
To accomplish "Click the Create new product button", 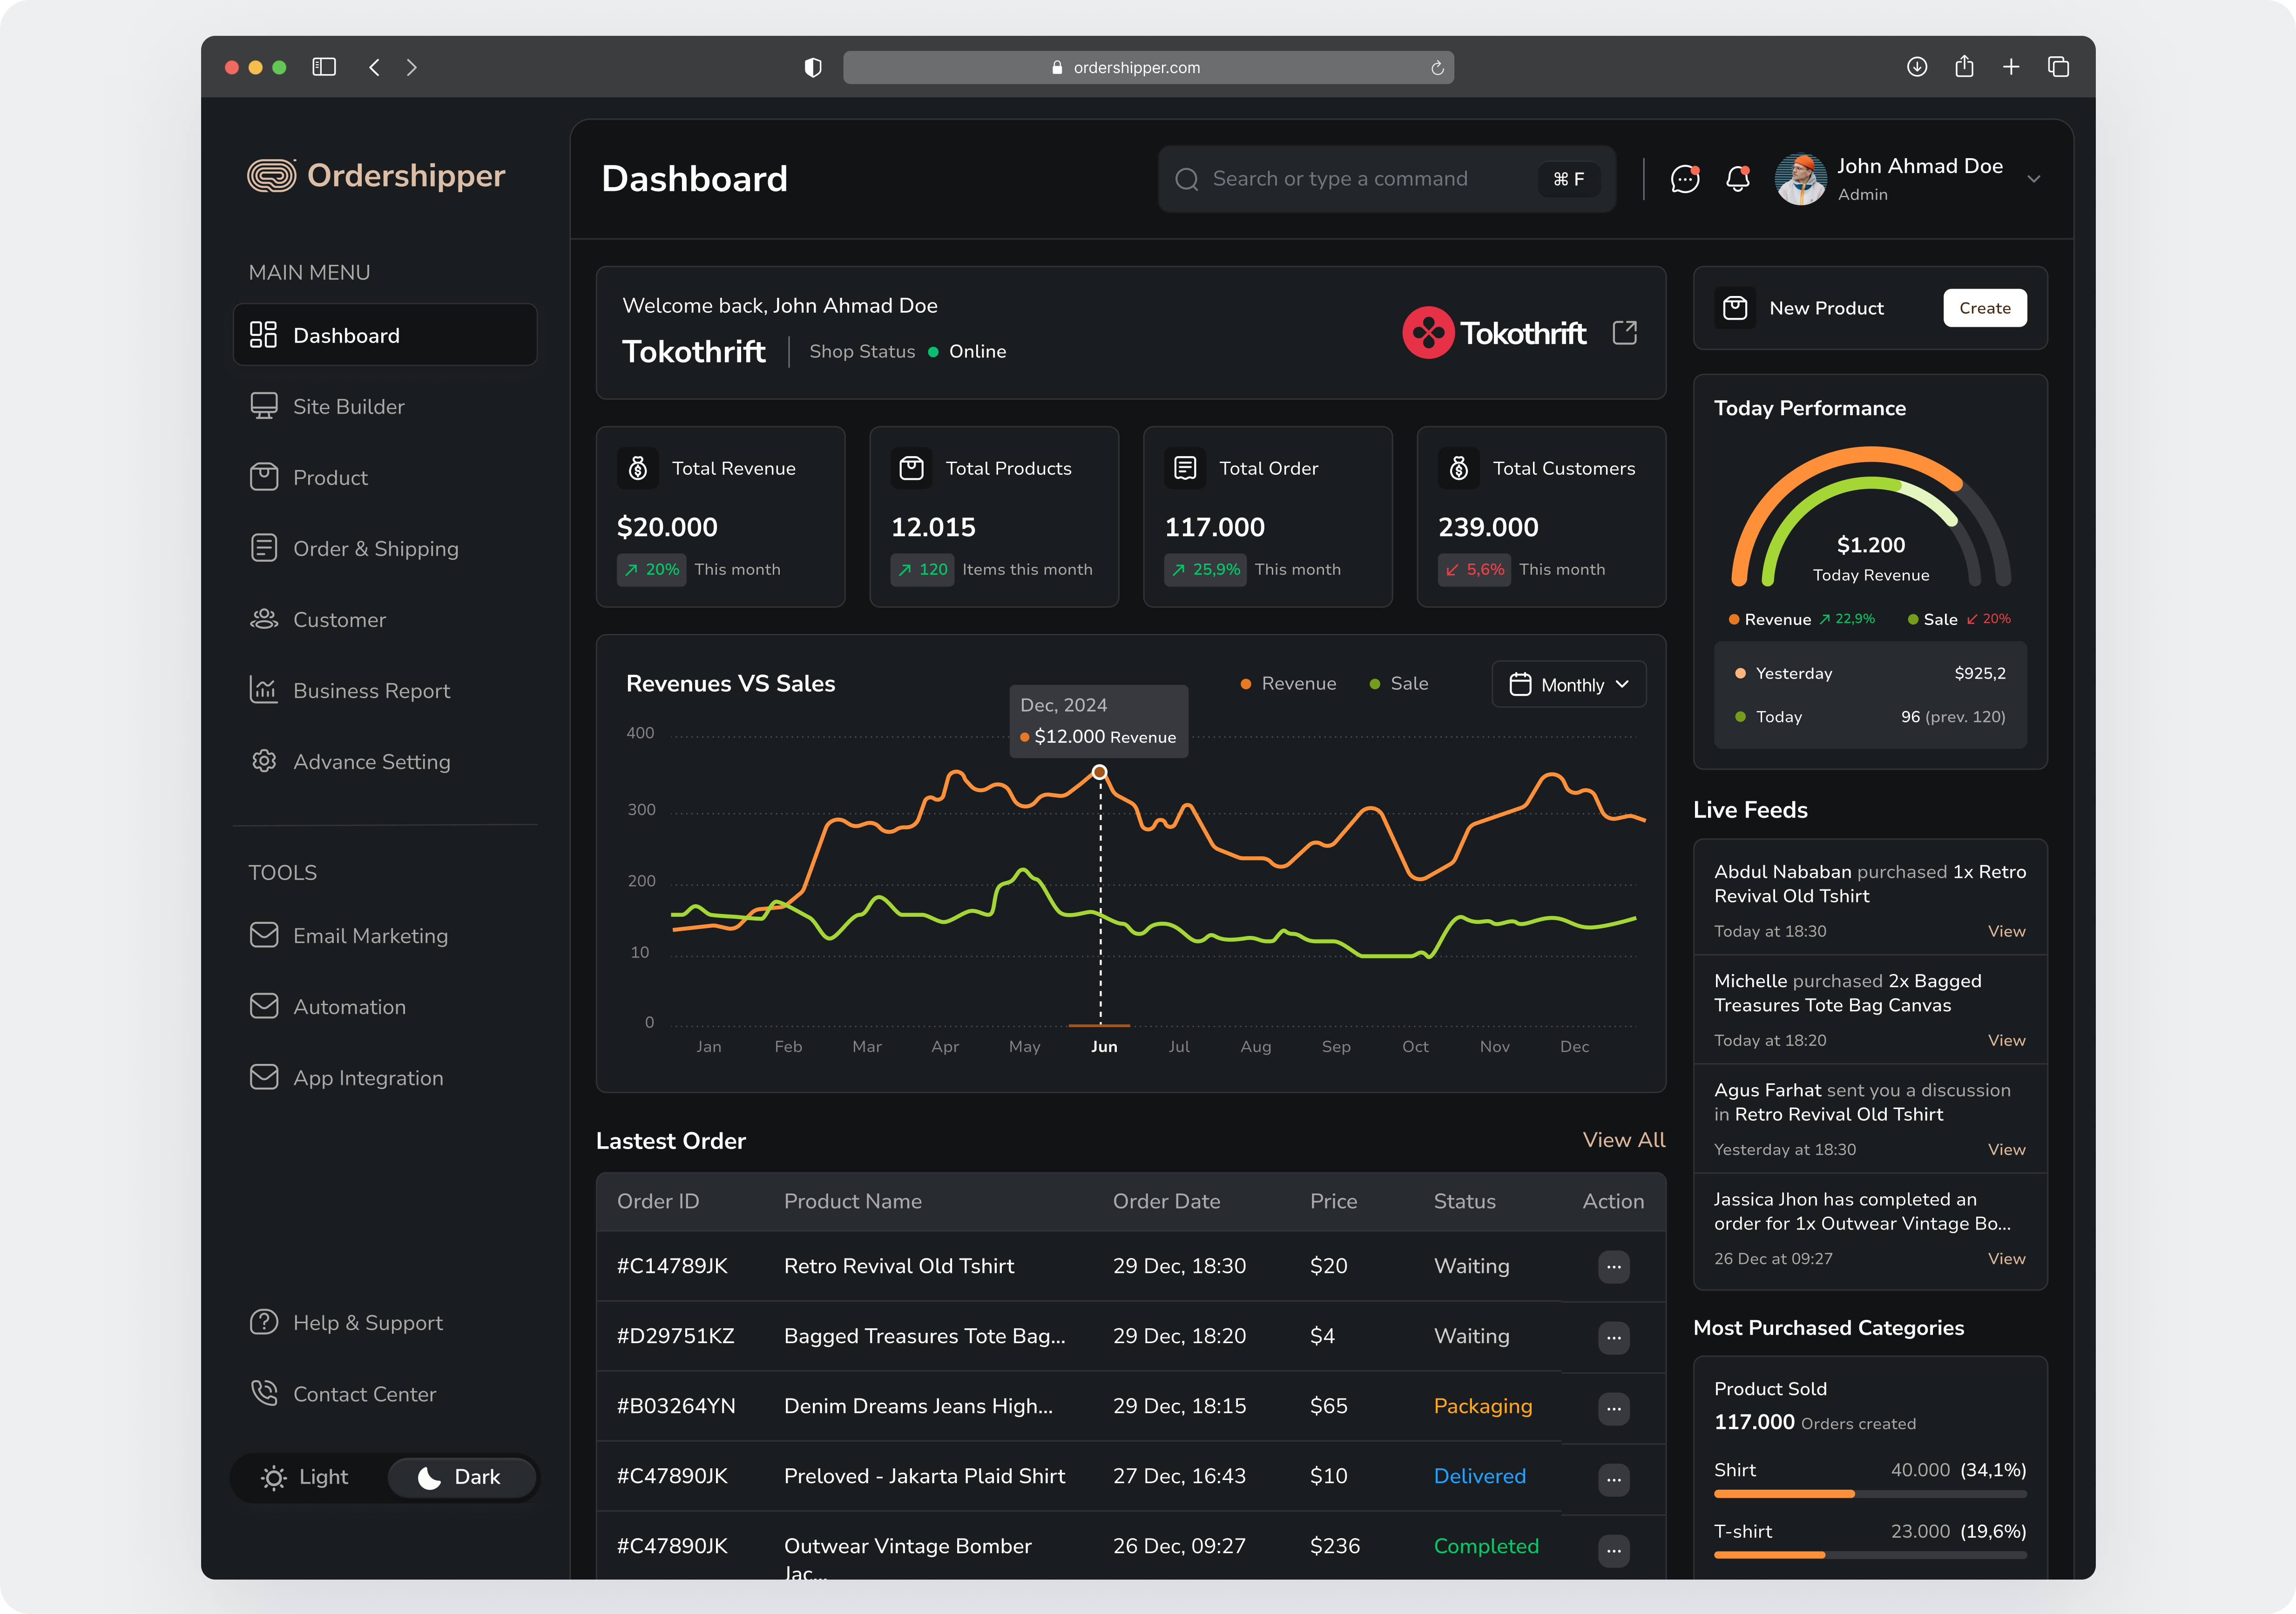I will (1984, 308).
